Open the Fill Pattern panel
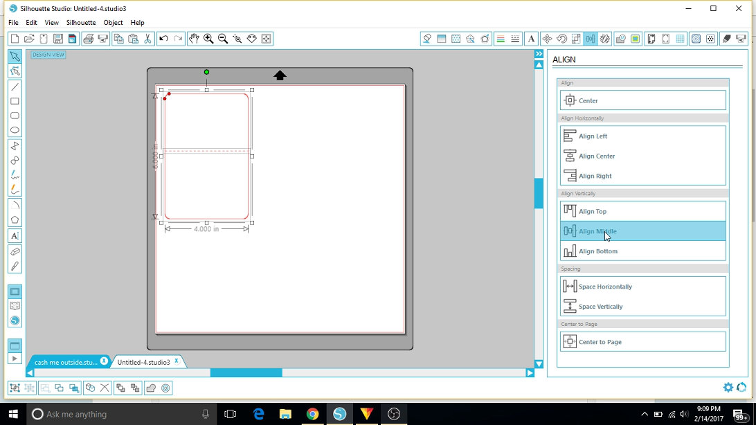 pos(456,39)
